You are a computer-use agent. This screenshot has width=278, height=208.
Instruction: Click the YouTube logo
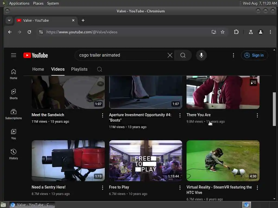coord(36,55)
